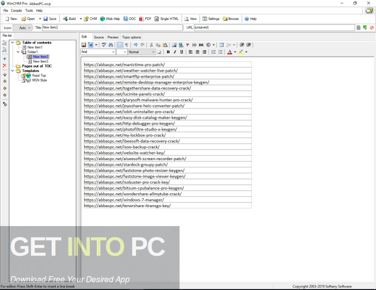Toggle underline formatting

coord(182,52)
